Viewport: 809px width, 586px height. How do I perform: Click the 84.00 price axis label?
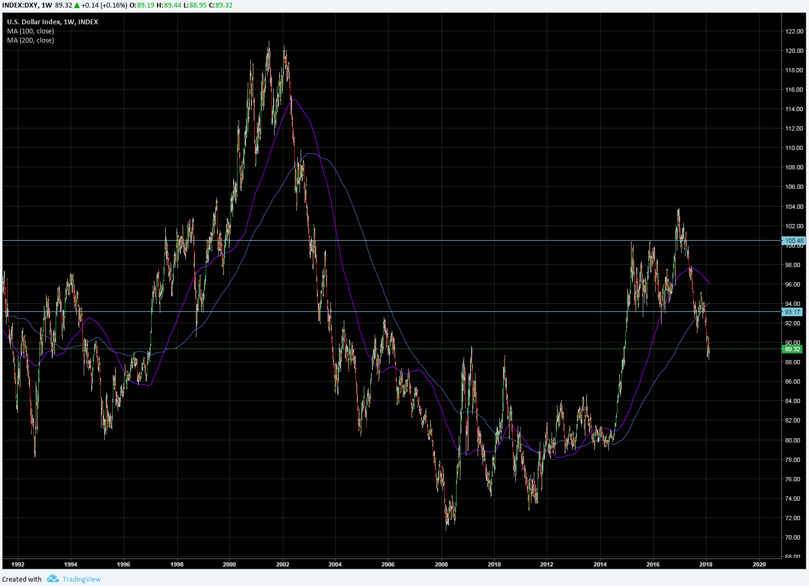tap(793, 401)
